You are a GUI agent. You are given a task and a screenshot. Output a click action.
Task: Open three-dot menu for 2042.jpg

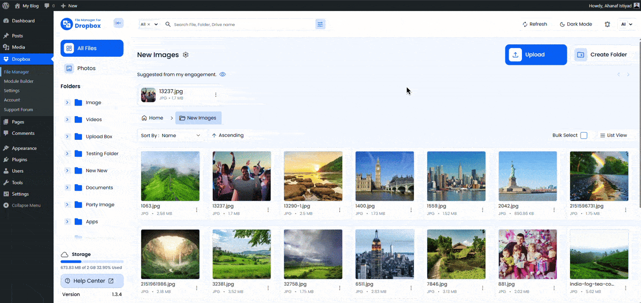554,210
